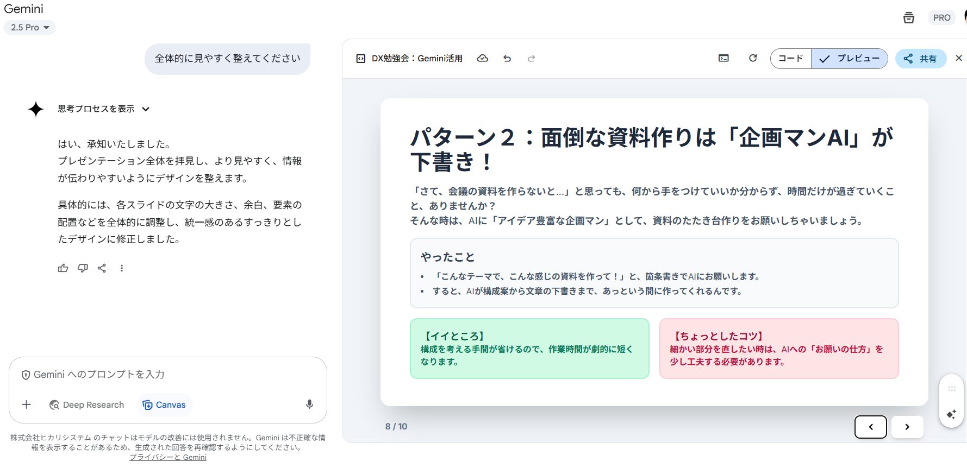
Task: Toggle the Canvas mode chip
Action: click(164, 404)
